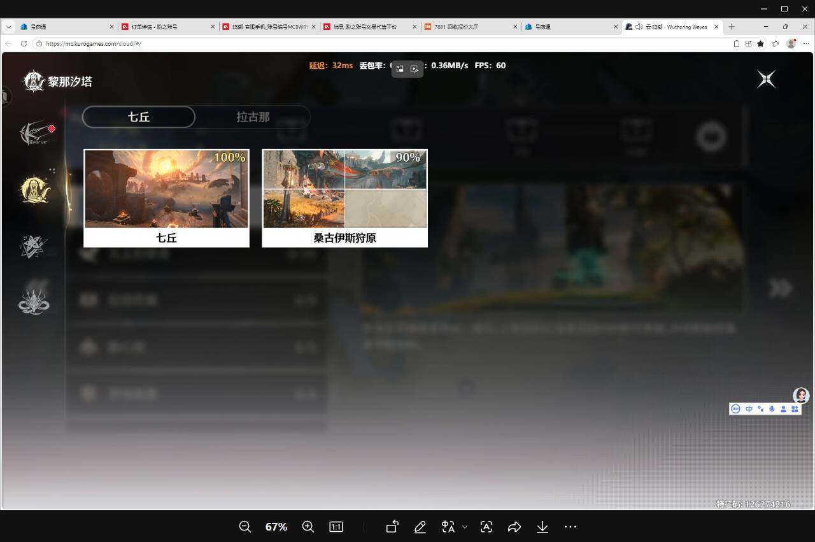Expand the translate options dropdown arrow
Screen dimensions: 815x542
tap(465, 527)
